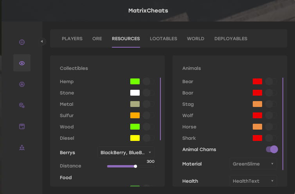The height and width of the screenshot is (194, 295).
Task: Switch to the Lootables tab
Action: [x=164, y=39]
